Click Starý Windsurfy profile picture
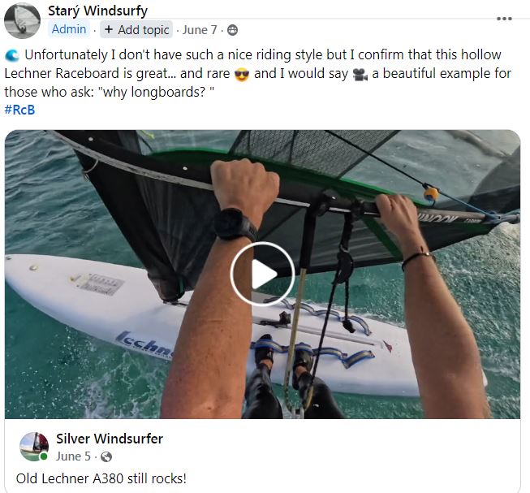 coord(22,20)
